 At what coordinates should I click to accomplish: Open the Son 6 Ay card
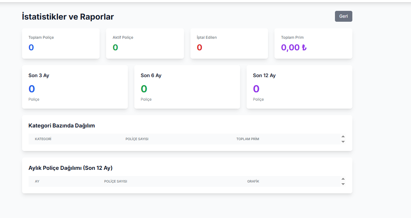pyautogui.click(x=187, y=87)
